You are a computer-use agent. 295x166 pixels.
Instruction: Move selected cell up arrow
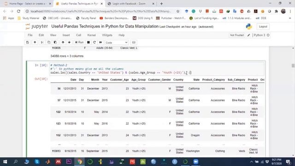63,42
